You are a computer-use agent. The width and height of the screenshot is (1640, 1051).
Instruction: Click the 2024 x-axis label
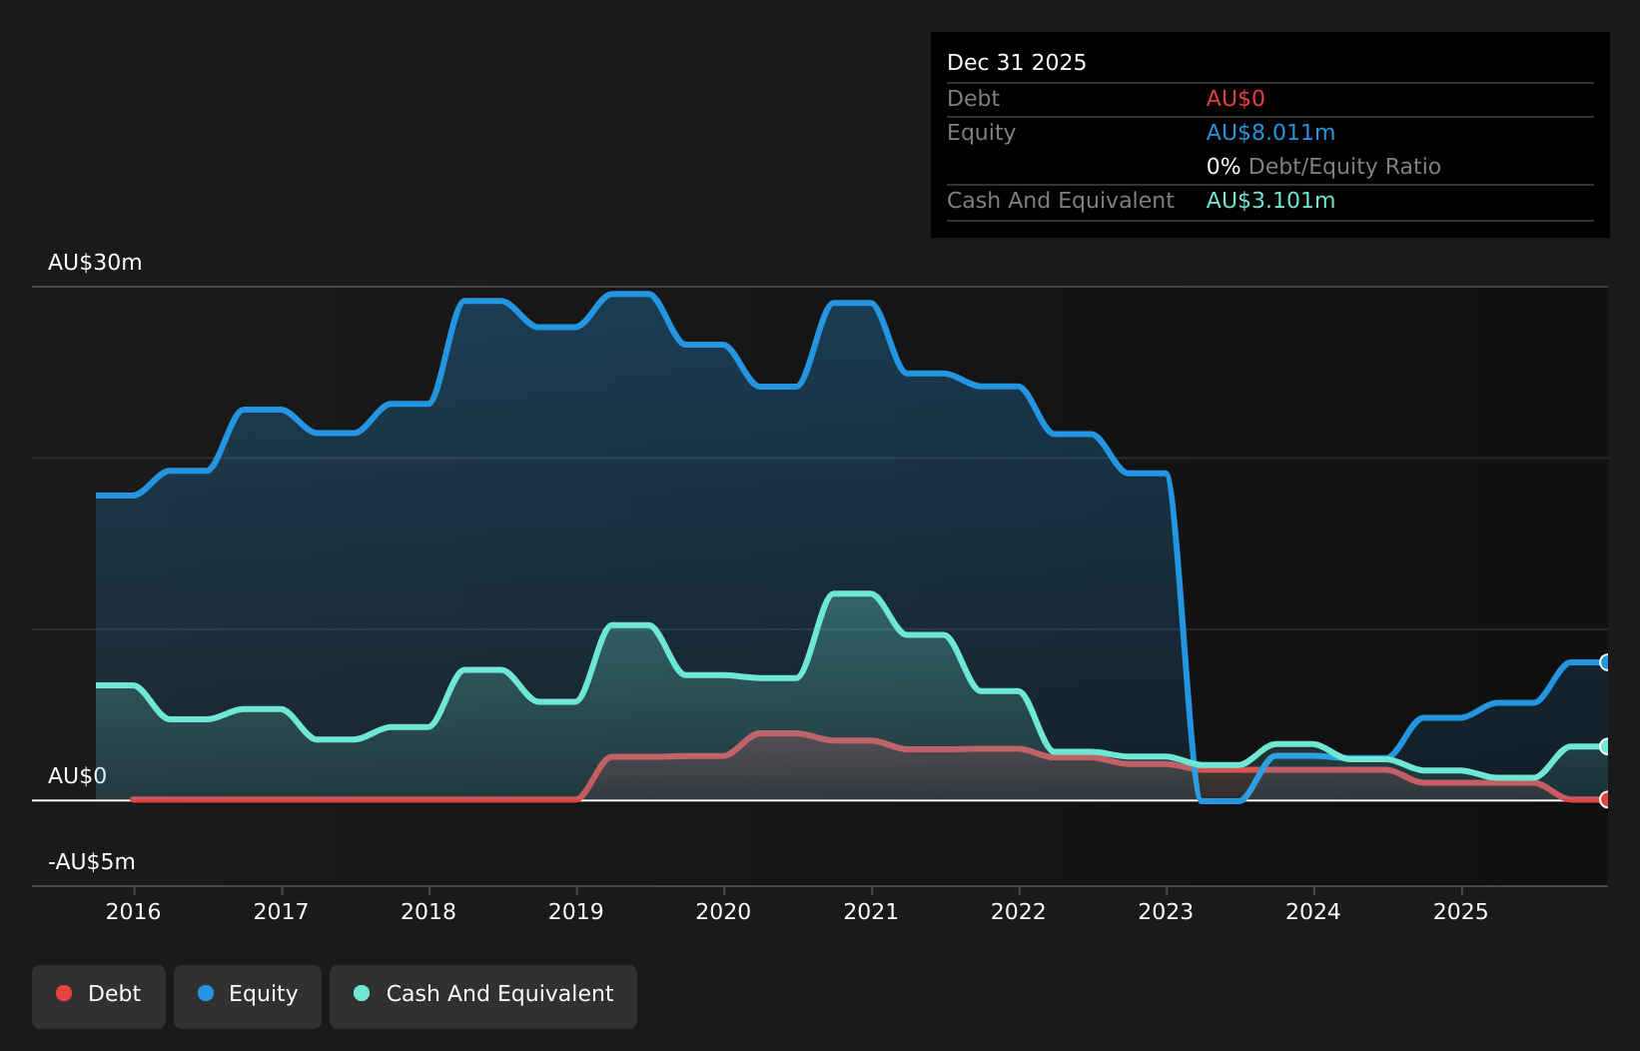1312,911
